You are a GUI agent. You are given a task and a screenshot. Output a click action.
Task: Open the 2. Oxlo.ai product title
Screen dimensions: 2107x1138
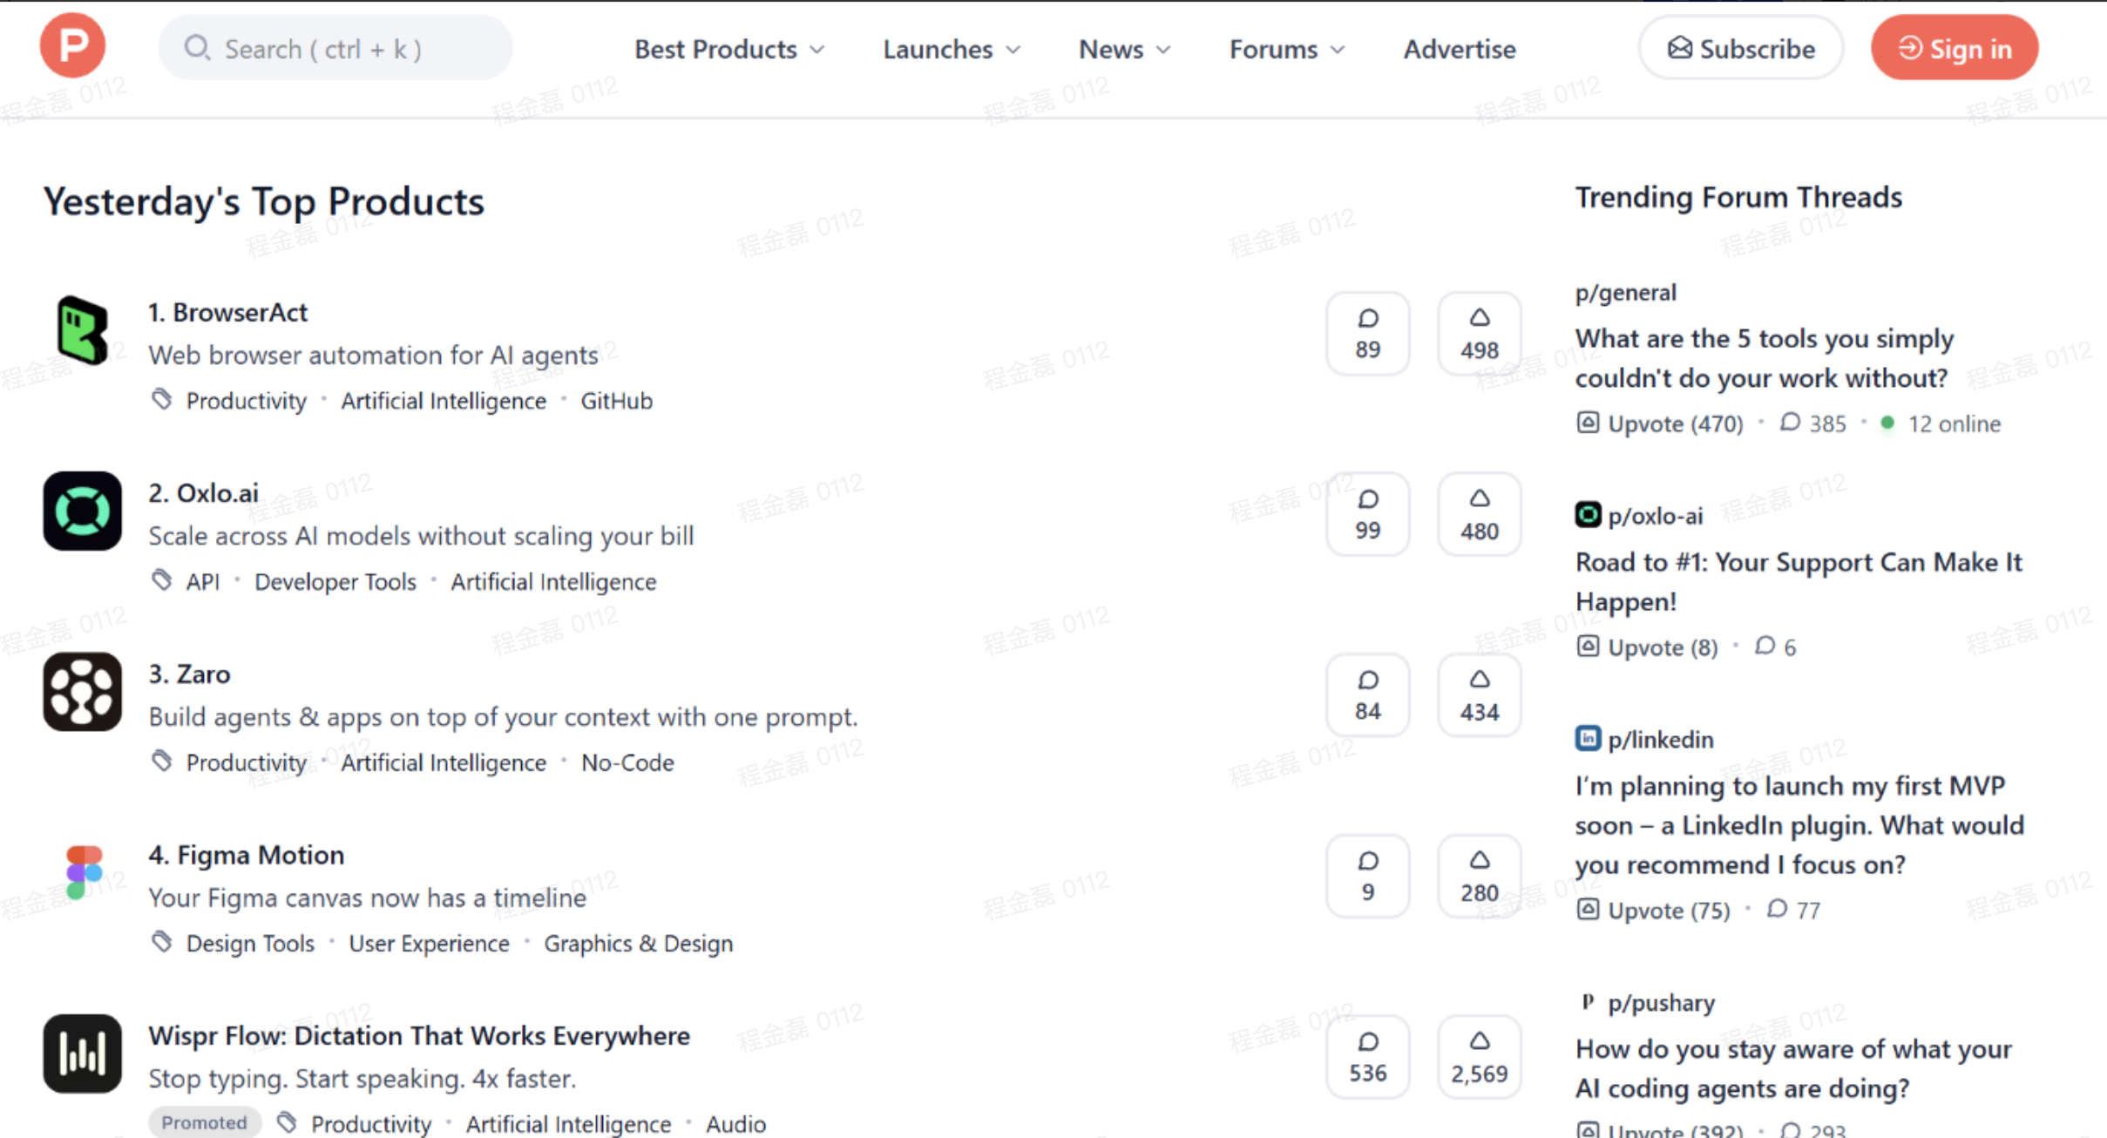203,493
